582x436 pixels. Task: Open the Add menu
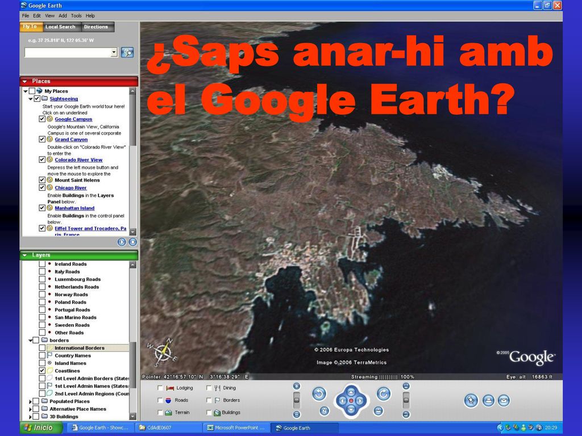tap(63, 15)
